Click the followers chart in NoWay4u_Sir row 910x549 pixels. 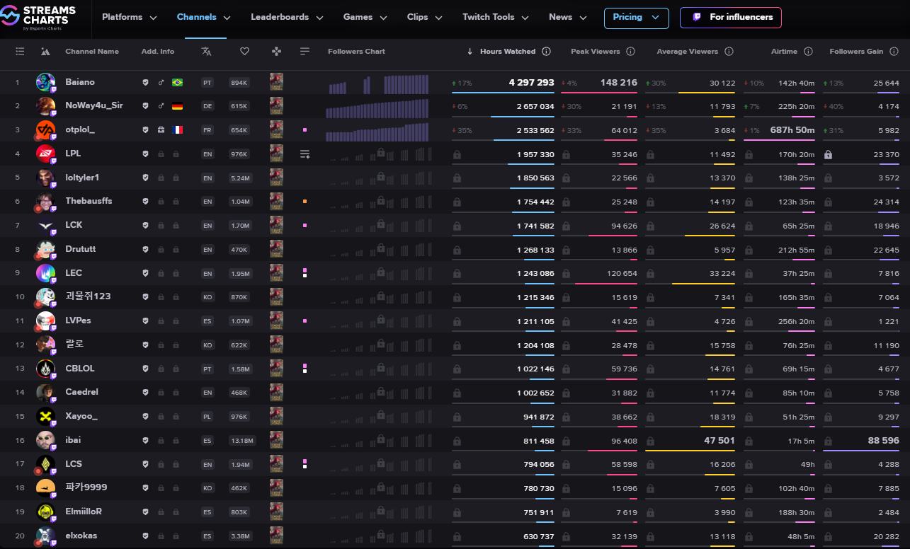pos(377,108)
